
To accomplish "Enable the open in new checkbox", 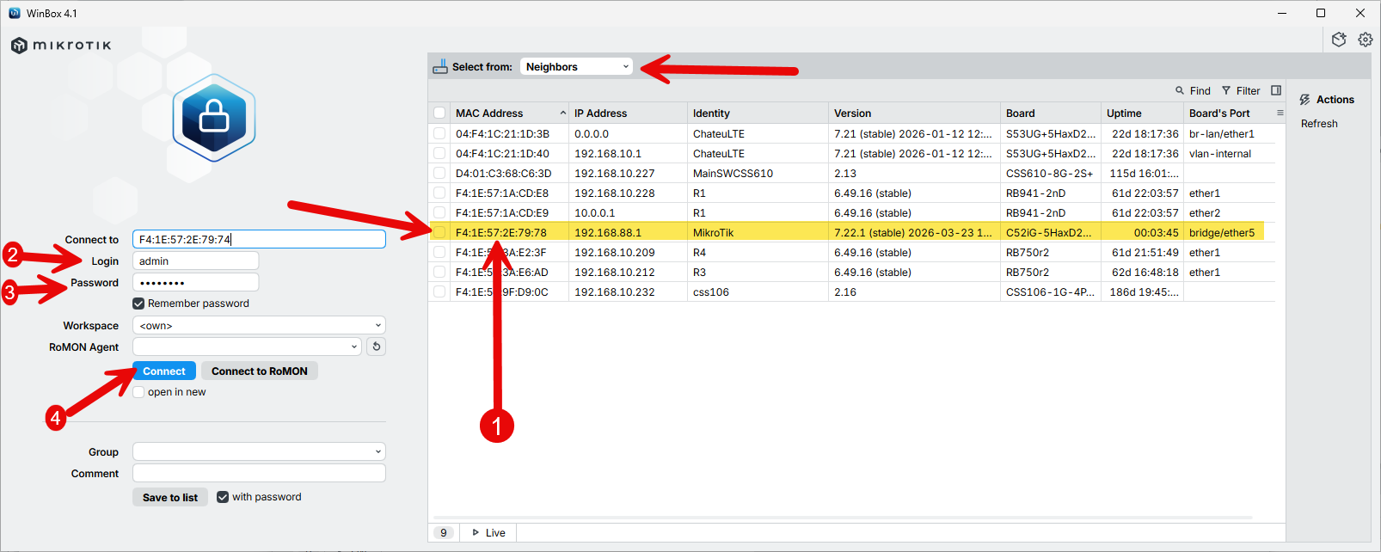I will tap(138, 392).
